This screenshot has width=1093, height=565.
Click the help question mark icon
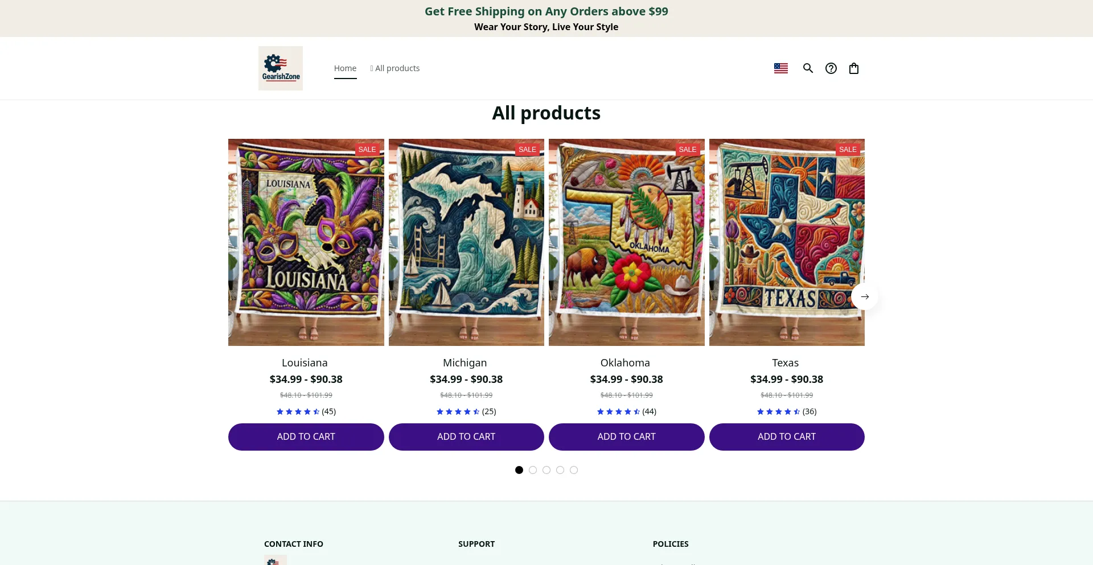[831, 68]
